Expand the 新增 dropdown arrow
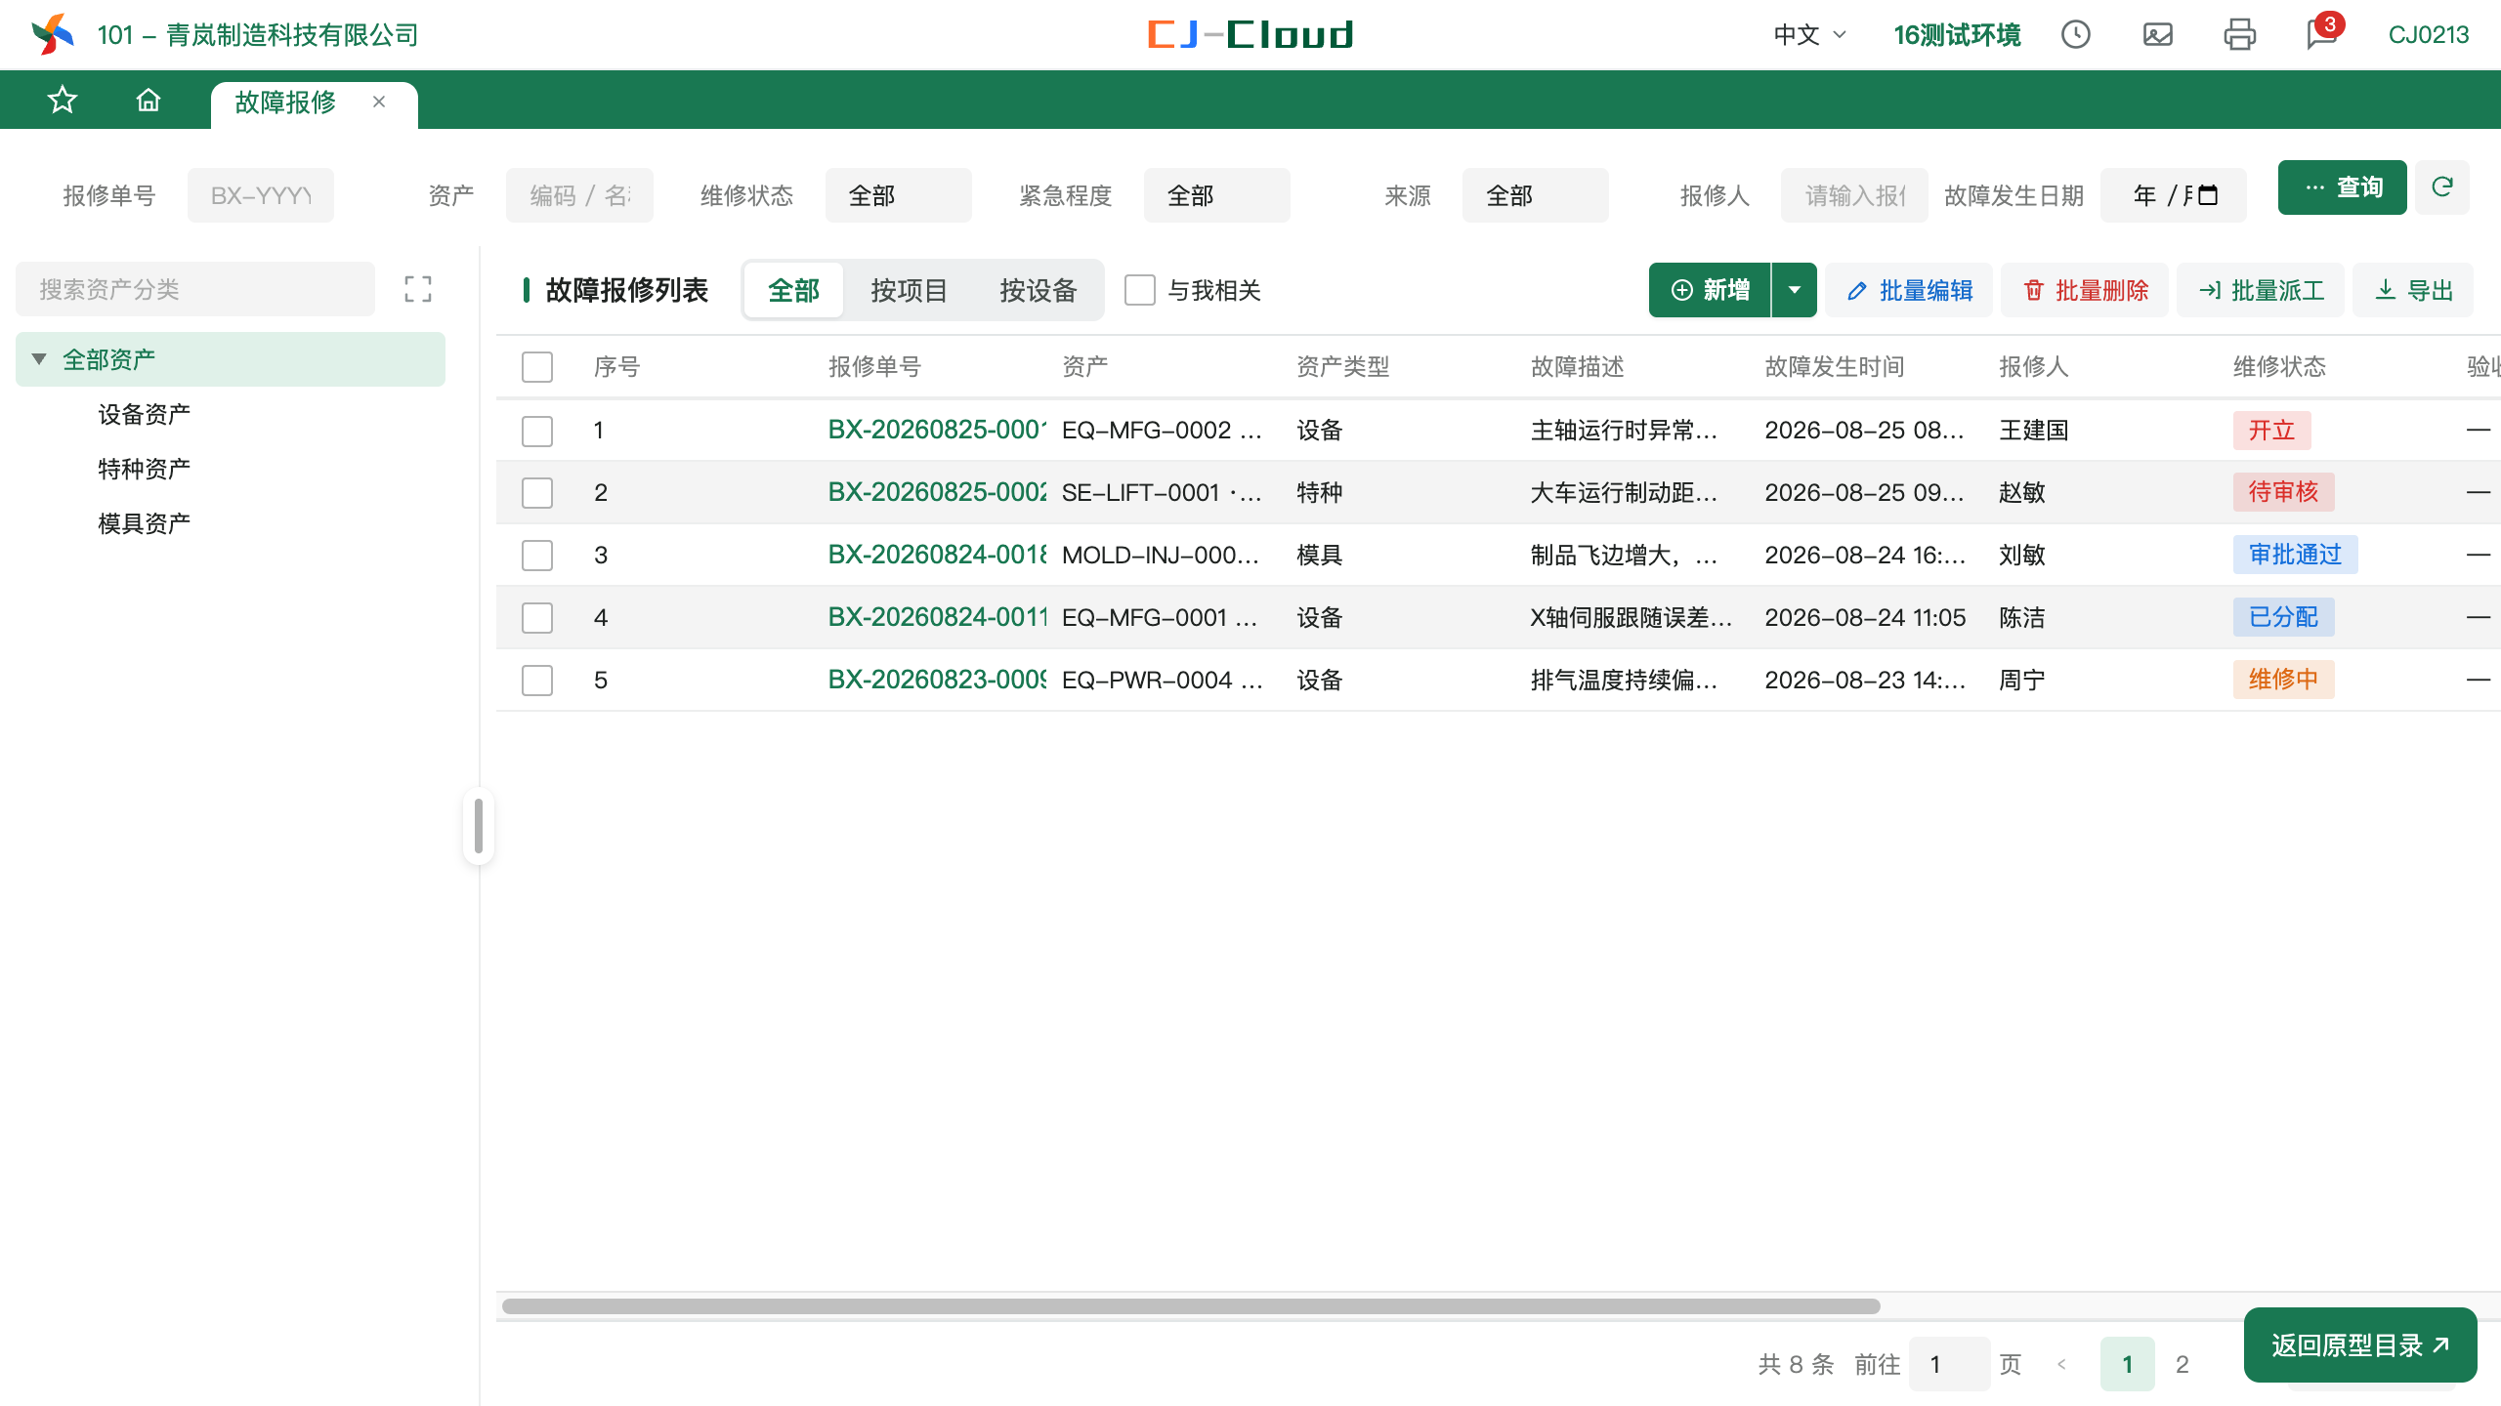Screen dimensions: 2501x1406 1794,290
